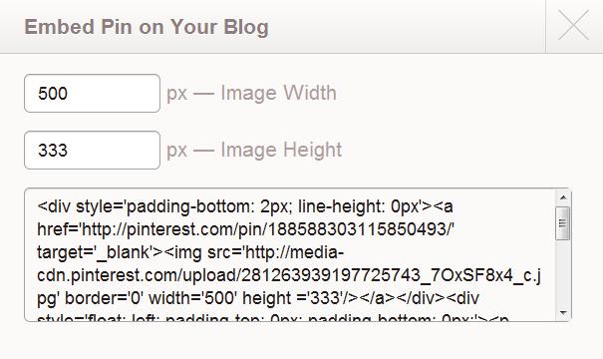Place cursor on the pinterest.com/pin URL line

click(245, 229)
